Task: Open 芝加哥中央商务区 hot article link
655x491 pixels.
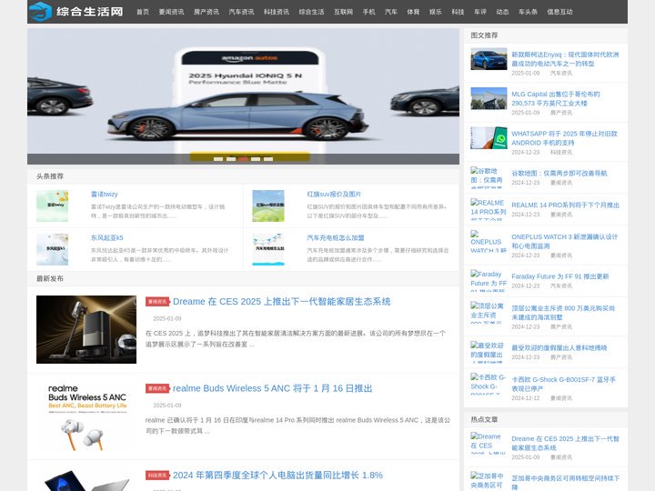Action: pos(565,482)
